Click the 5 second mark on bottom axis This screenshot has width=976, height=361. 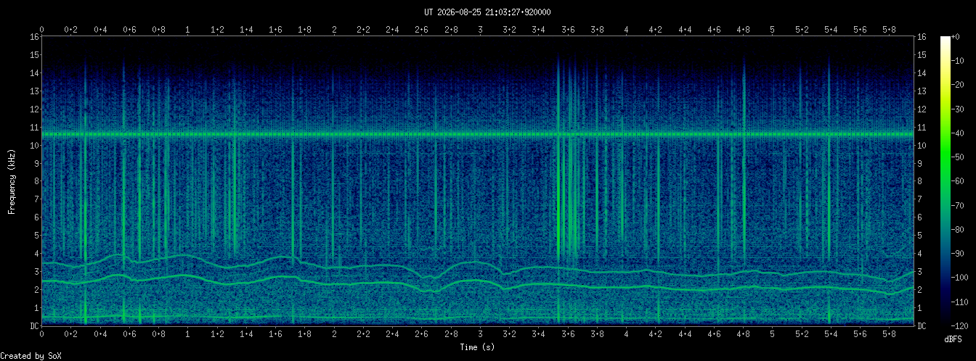pos(772,336)
